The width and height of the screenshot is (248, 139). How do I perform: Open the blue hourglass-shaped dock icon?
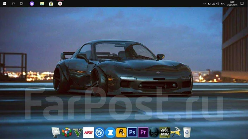110,132
